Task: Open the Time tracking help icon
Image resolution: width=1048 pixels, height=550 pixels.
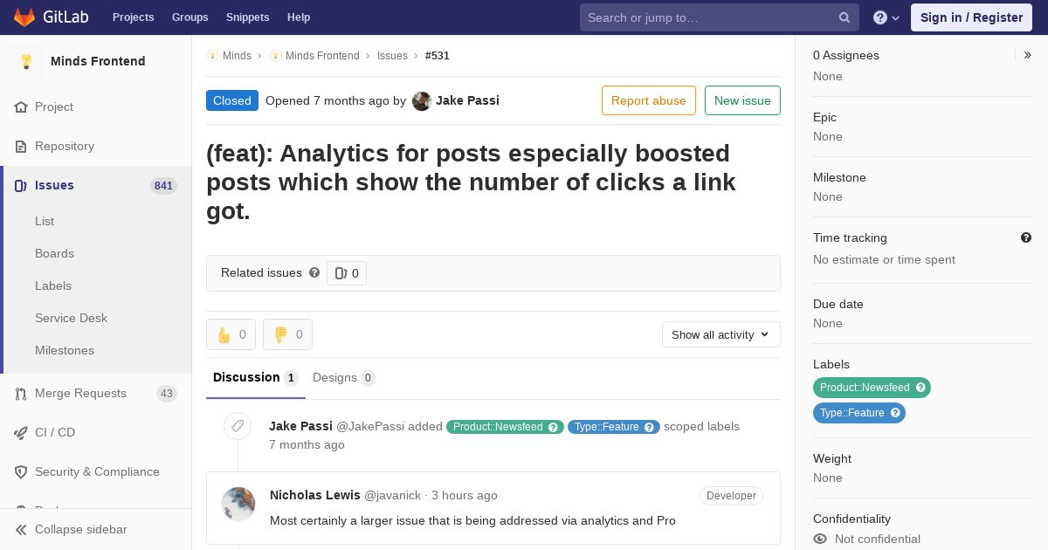Action: (1026, 237)
